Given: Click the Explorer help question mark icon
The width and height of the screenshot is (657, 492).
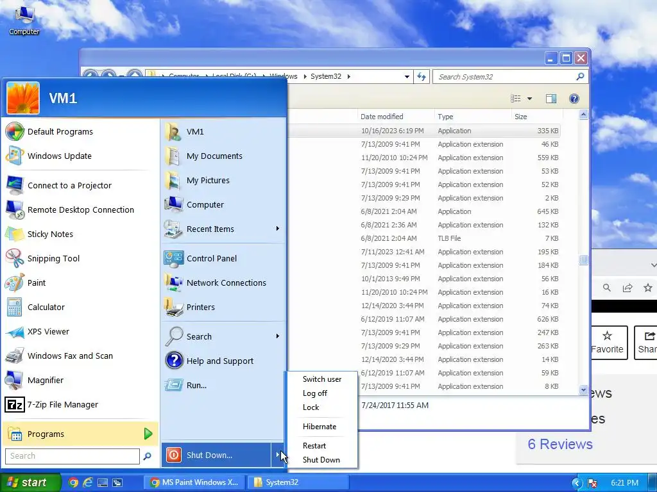Looking at the screenshot, I should 574,98.
